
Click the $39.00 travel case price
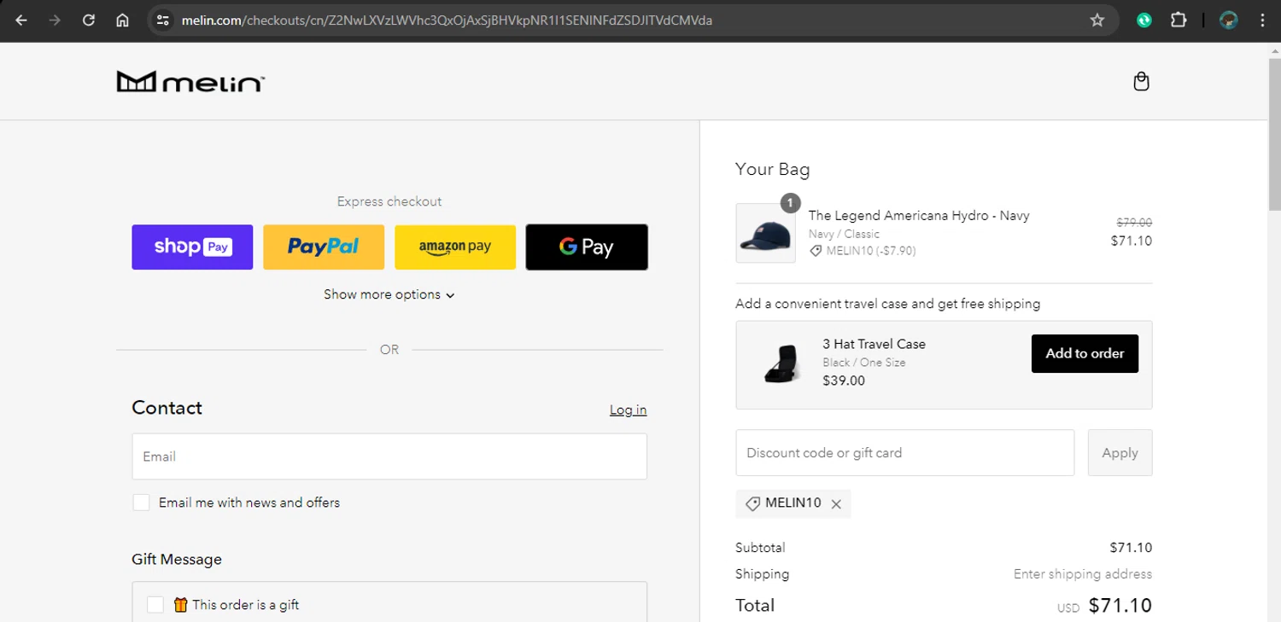click(844, 381)
